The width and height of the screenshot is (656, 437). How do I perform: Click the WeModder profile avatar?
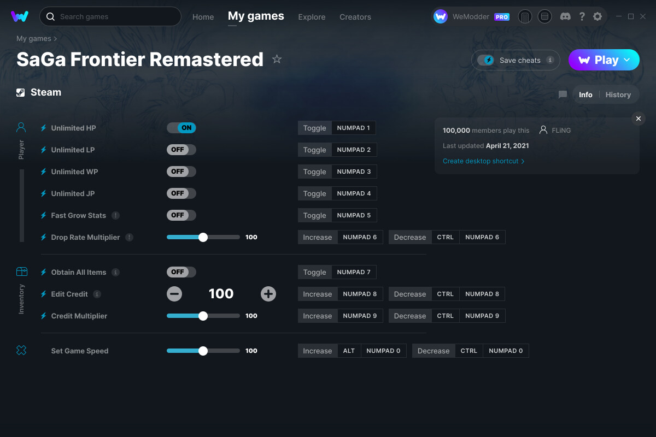tap(441, 16)
